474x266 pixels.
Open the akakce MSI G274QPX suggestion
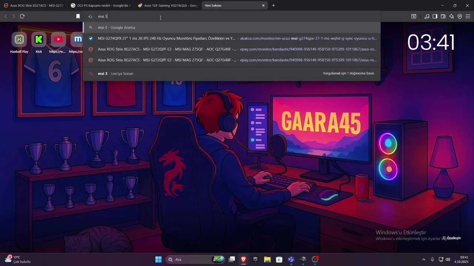232,38
